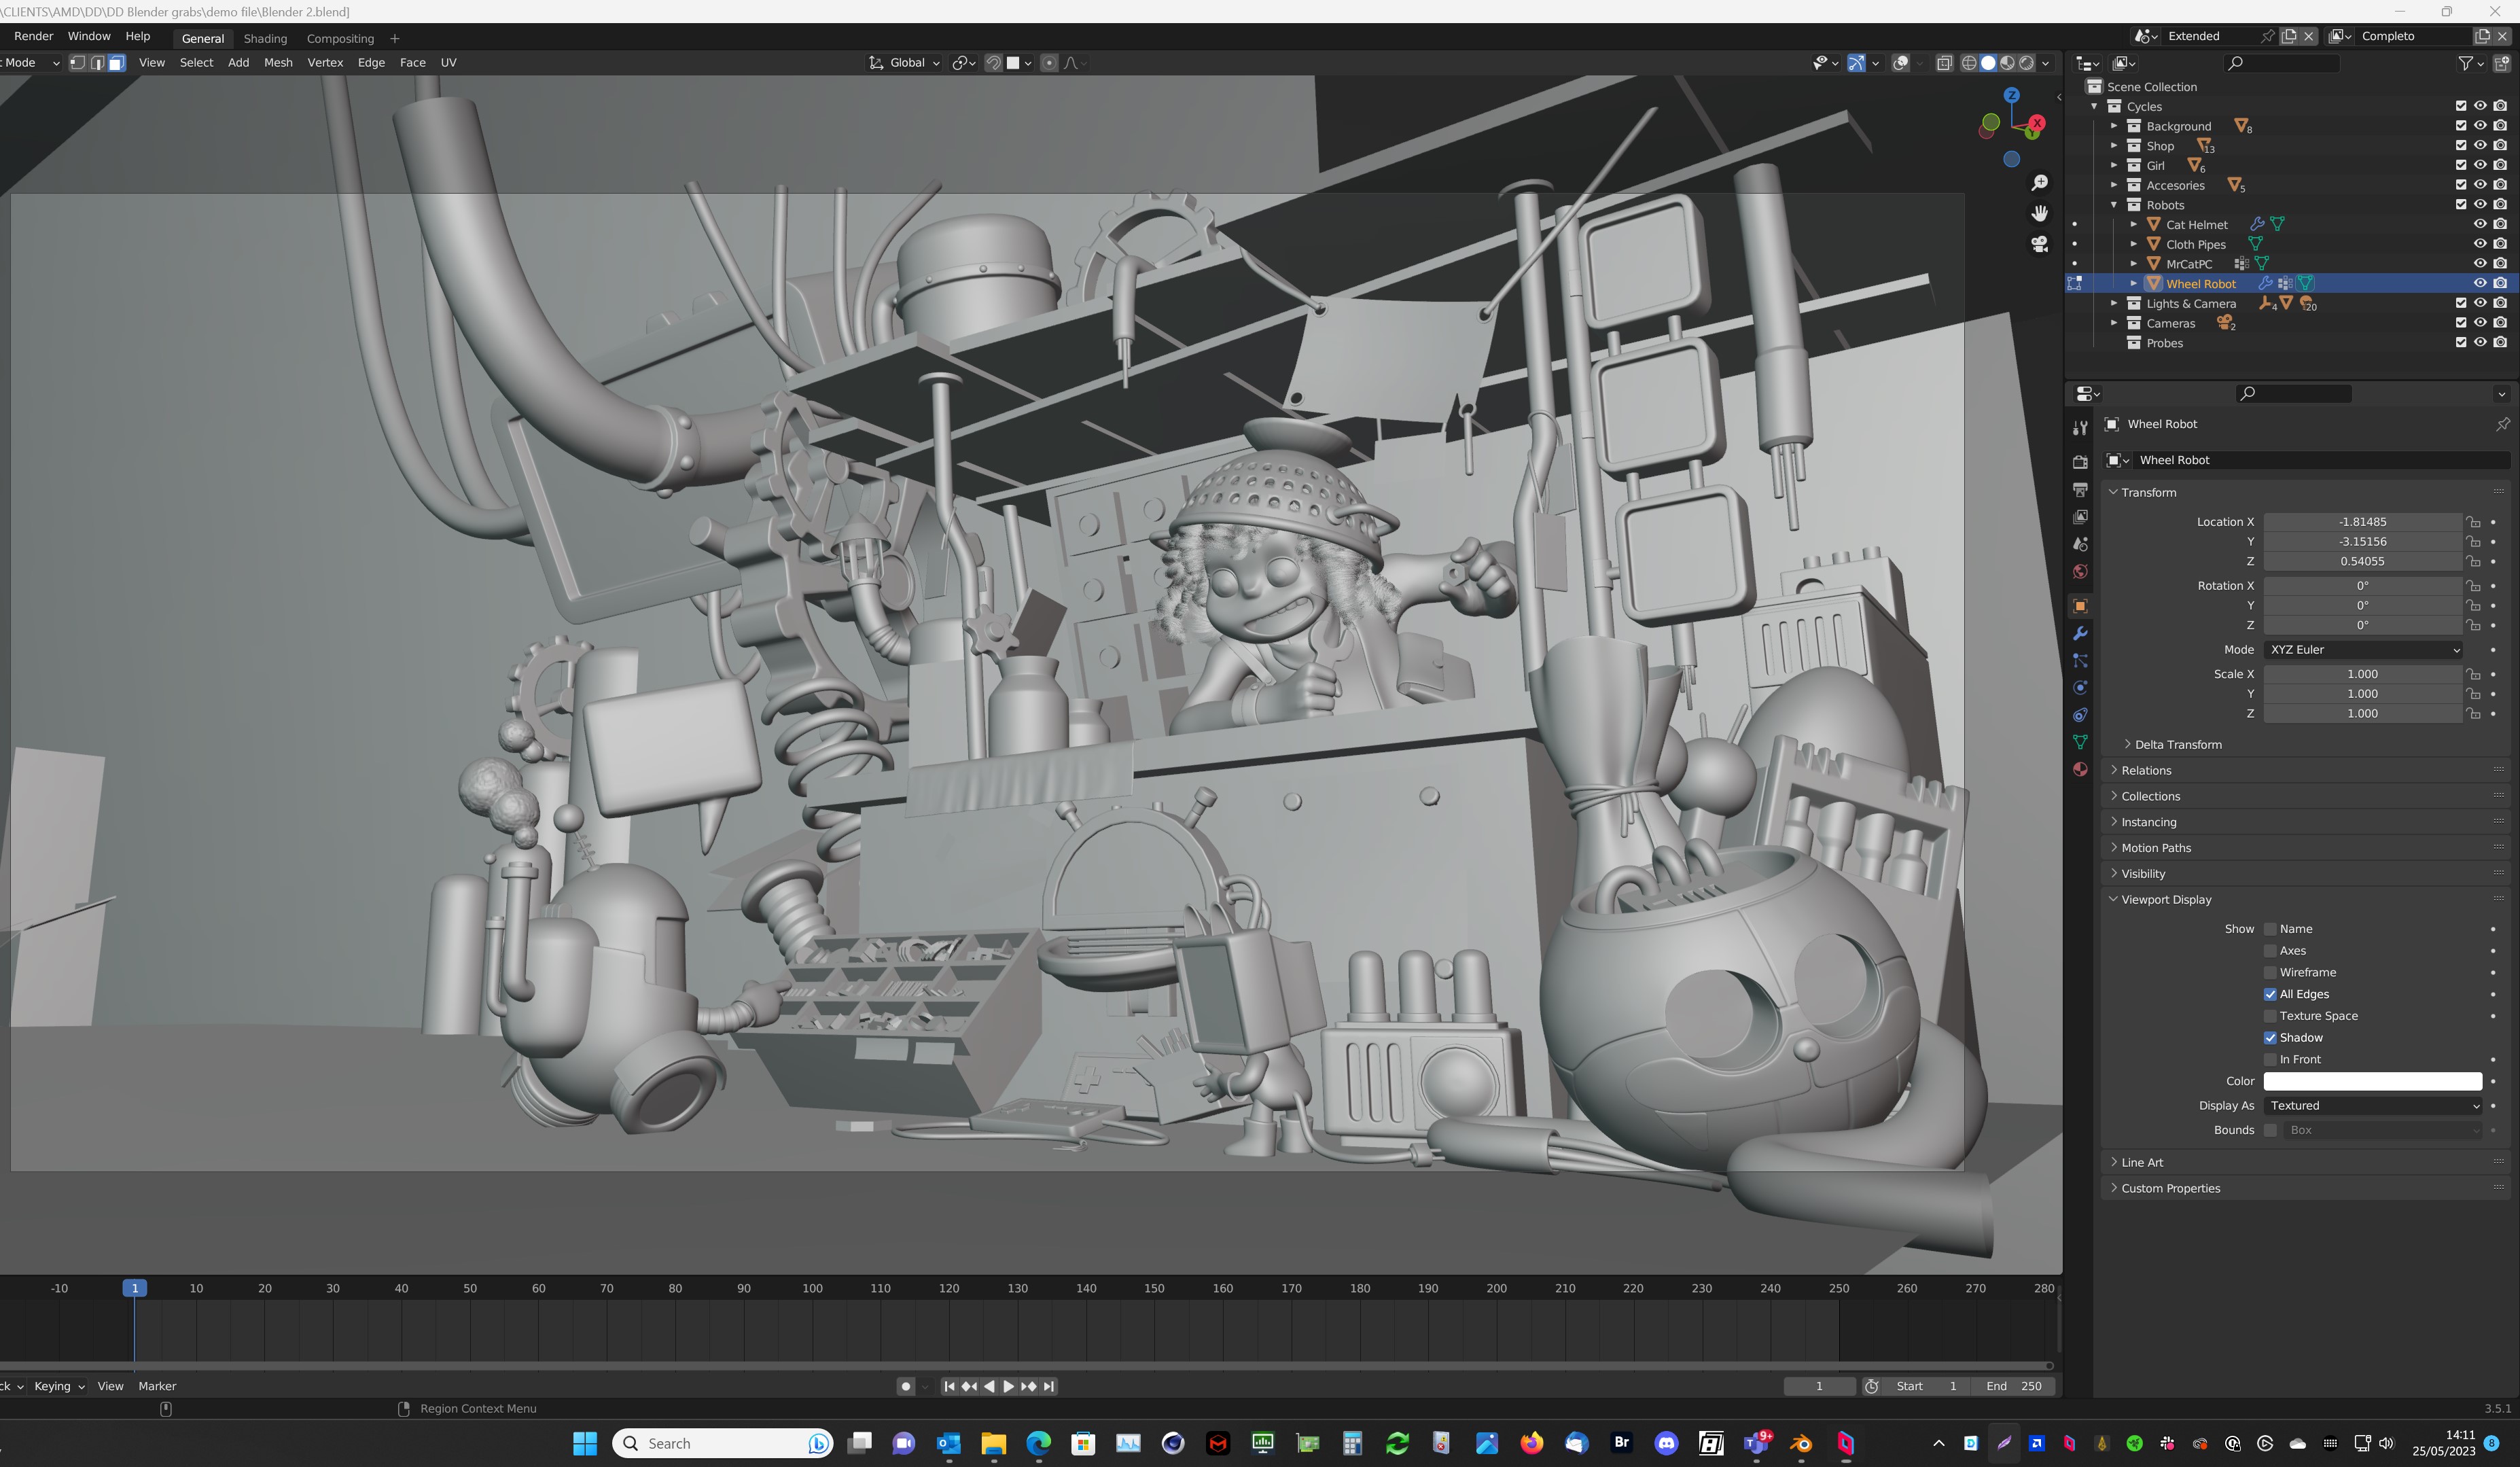Open the Material properties tab
This screenshot has width=2520, height=1467.
coord(2080,769)
